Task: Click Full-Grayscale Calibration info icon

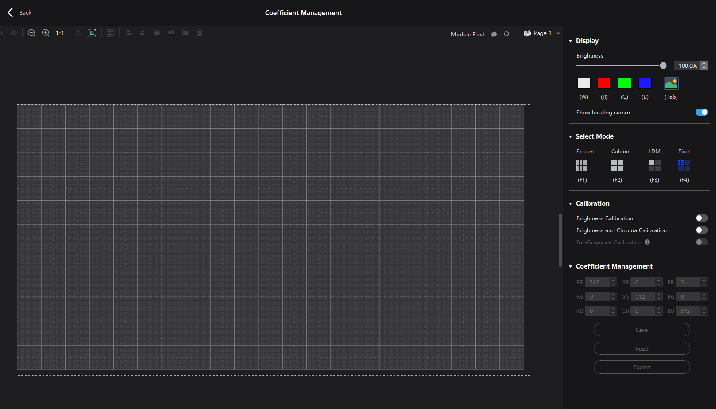Action: pyautogui.click(x=647, y=242)
